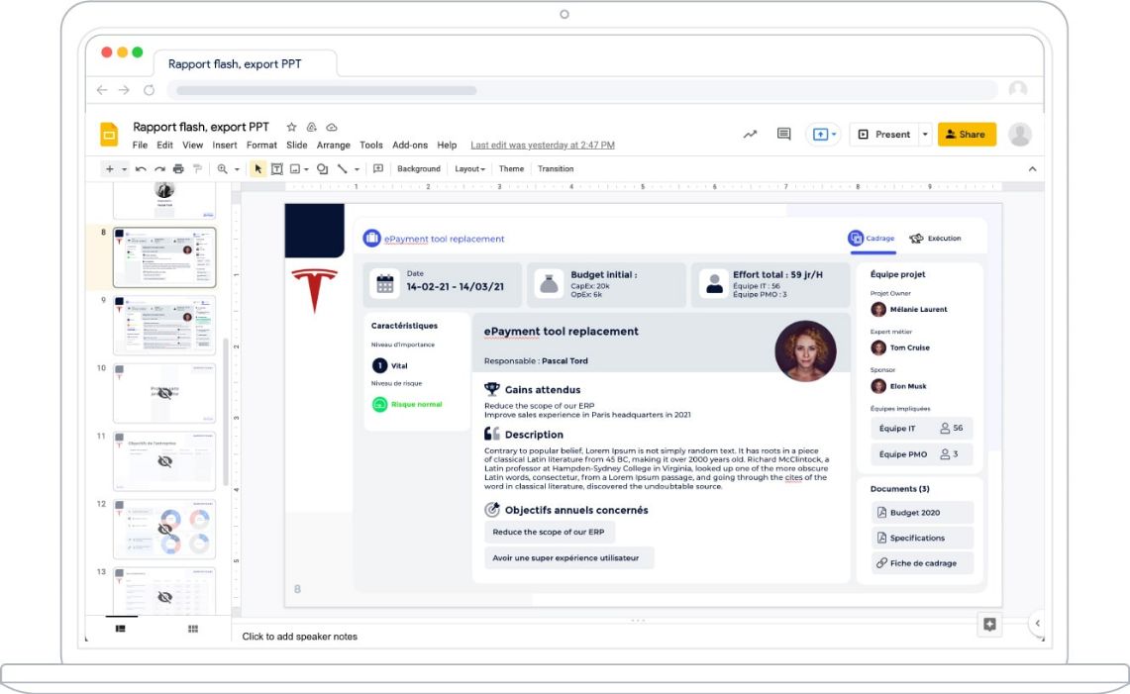Select the shape tool
The image size is (1130, 694).
click(323, 168)
